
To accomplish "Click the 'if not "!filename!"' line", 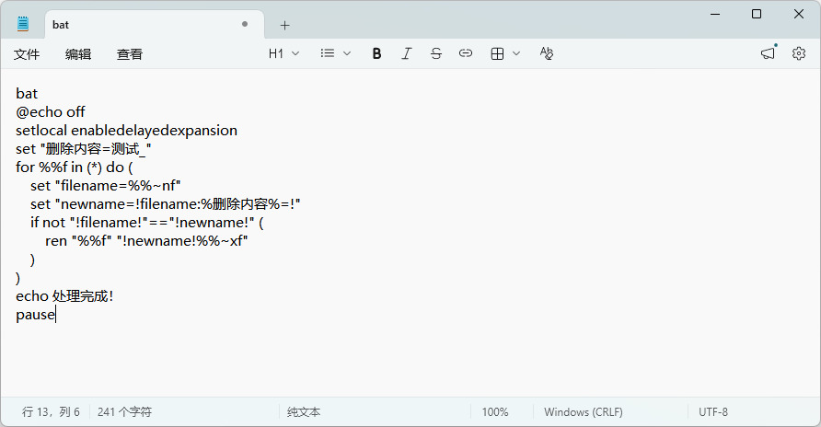I will [147, 223].
